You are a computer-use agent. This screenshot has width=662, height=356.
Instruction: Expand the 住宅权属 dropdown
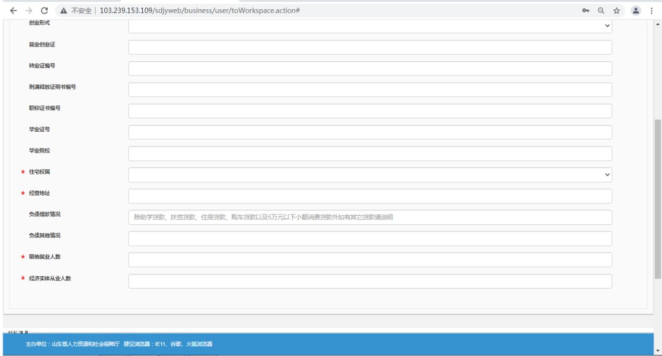(x=370, y=175)
